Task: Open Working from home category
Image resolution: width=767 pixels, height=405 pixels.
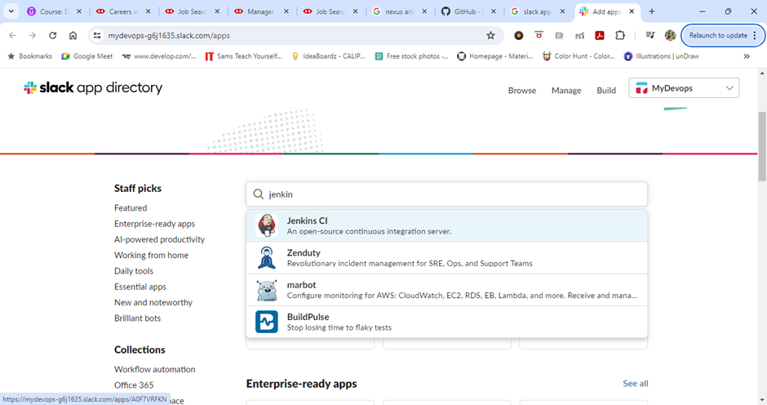Action: (x=151, y=255)
